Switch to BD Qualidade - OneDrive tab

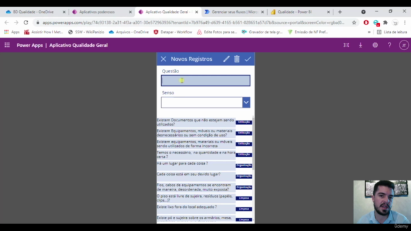click(x=33, y=12)
